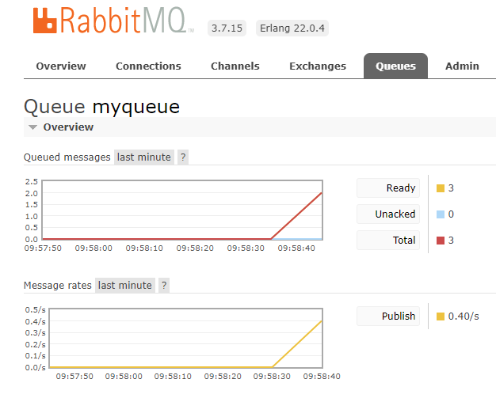The image size is (496, 398).
Task: Click the Overview section heading
Action: pos(68,127)
